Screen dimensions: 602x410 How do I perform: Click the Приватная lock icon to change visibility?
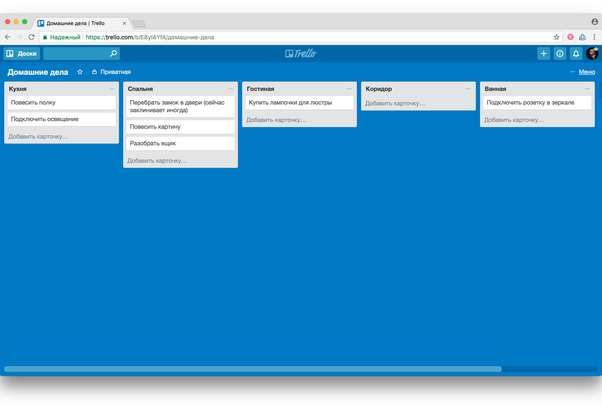pos(94,72)
